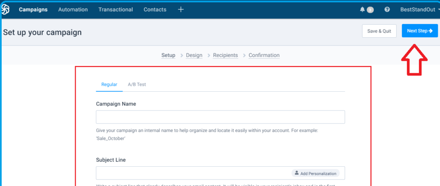The height and width of the screenshot is (186, 440).
Task: Click the 'Campaign Name' label
Action: [x=116, y=104]
